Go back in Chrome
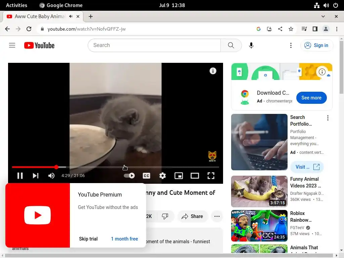 [x=7, y=29]
